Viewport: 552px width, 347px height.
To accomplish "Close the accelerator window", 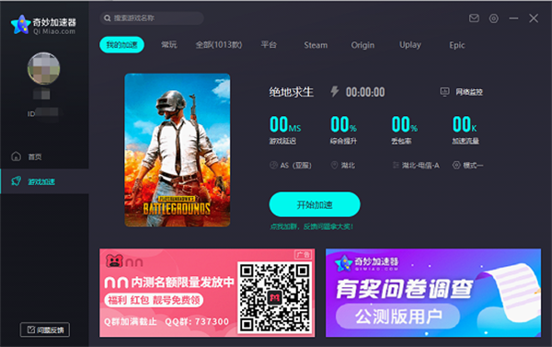I will pos(534,18).
